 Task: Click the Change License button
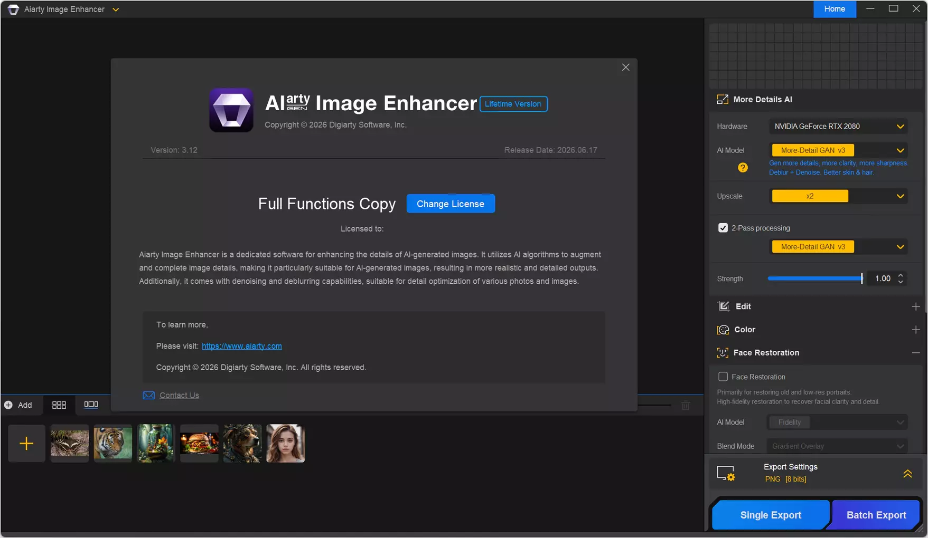pos(451,204)
